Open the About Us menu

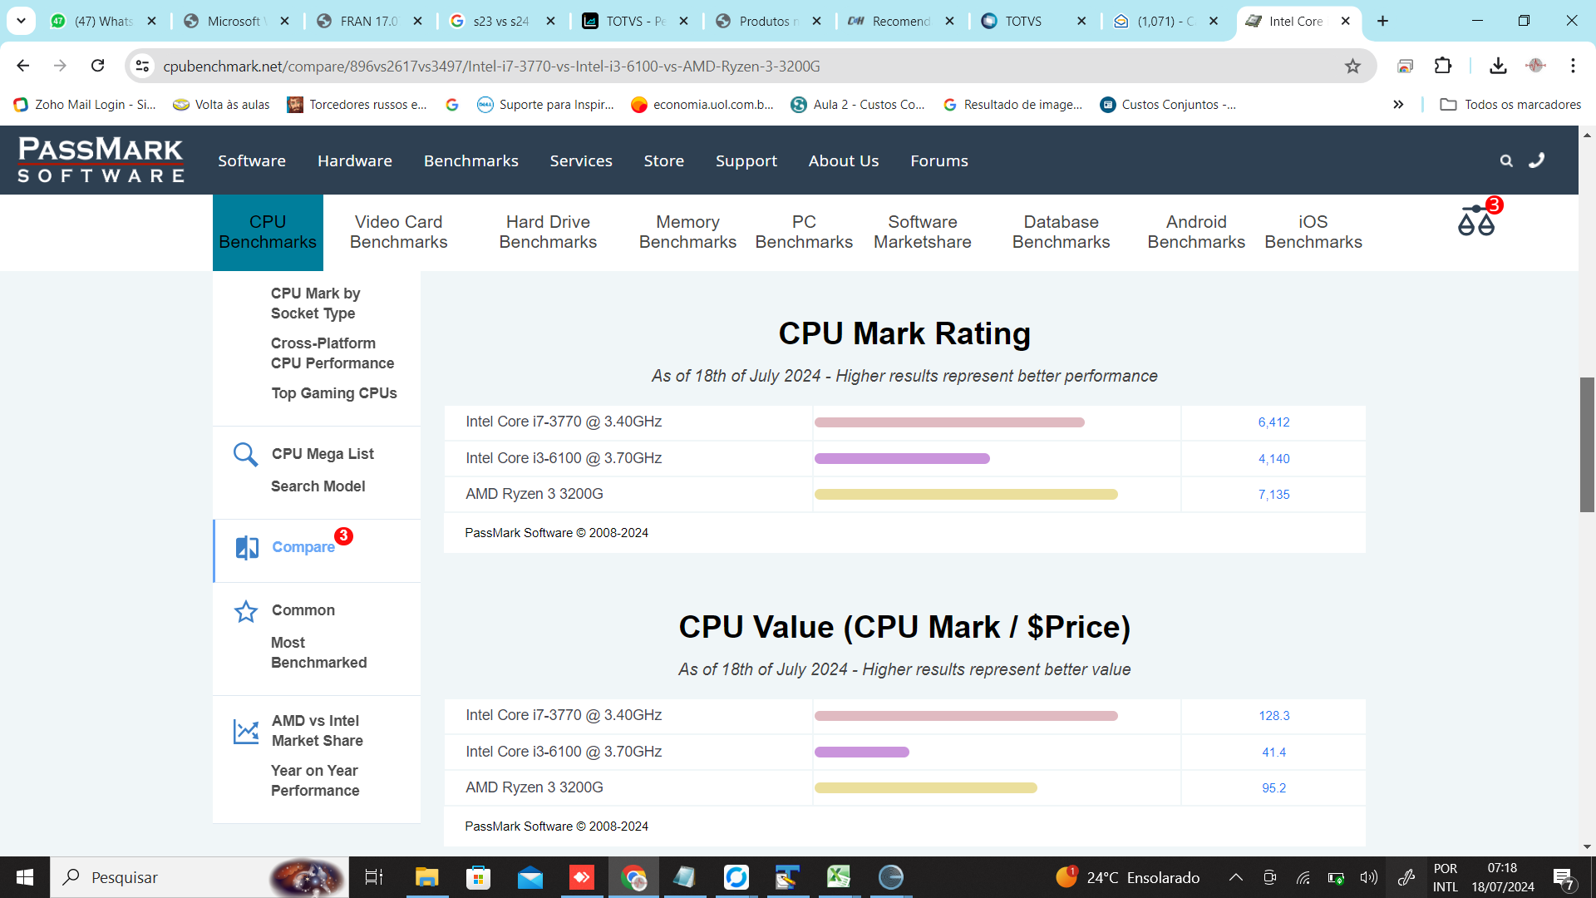pos(844,161)
